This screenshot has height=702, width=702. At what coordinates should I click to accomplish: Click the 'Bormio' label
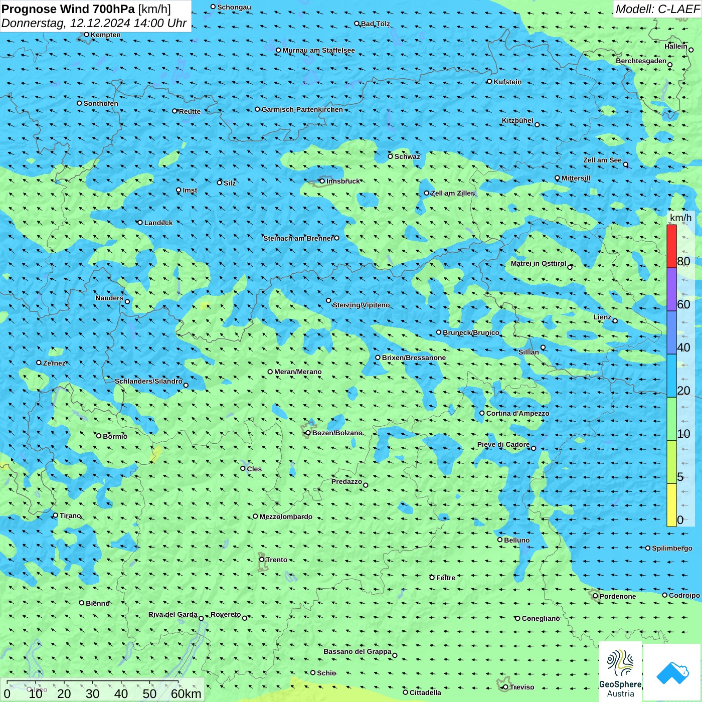(x=115, y=436)
